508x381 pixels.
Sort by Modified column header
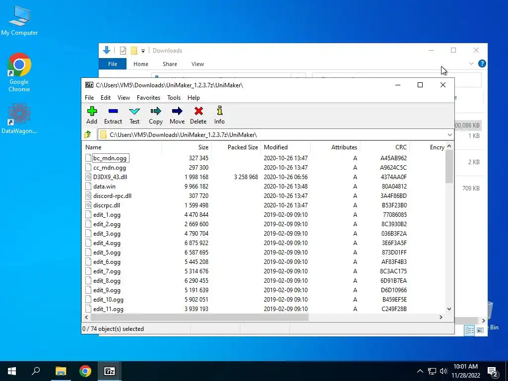(285, 147)
